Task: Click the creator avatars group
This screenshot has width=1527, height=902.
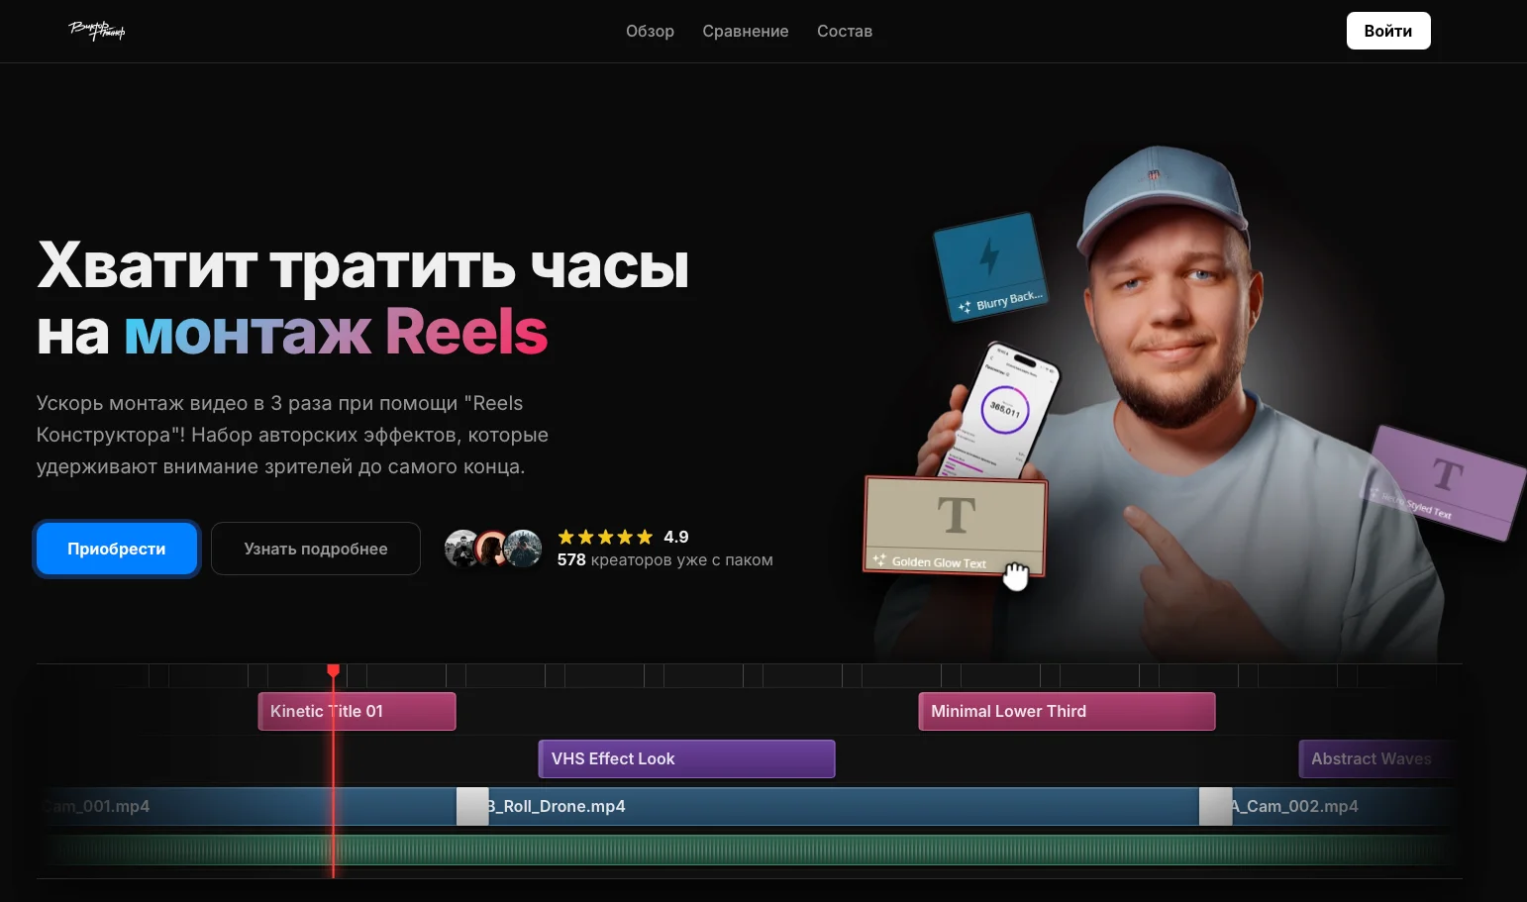Action: pyautogui.click(x=493, y=548)
